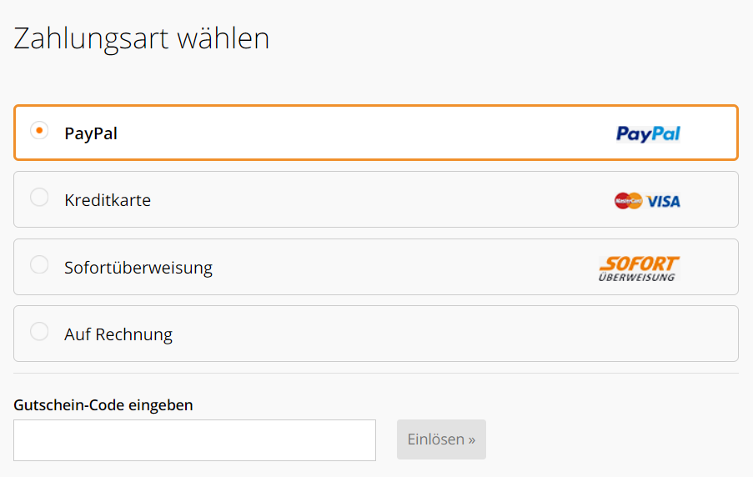Click the PayPal logo image
The image size is (753, 477).
point(648,133)
